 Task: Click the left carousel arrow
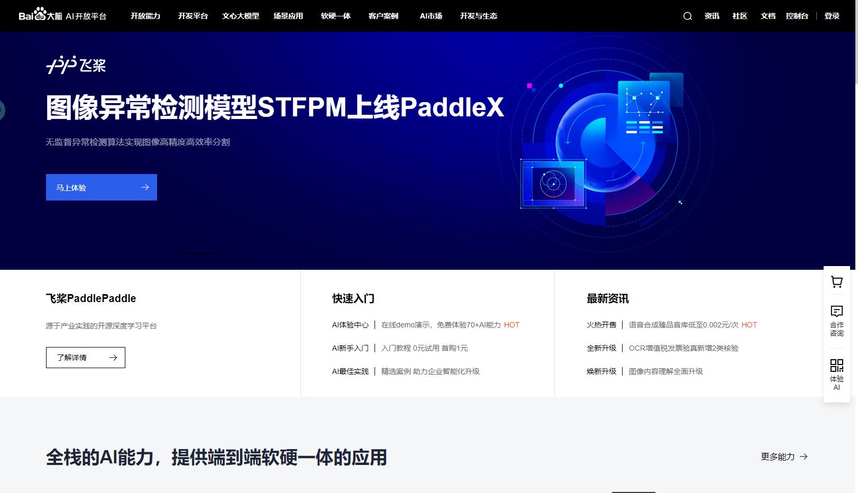click(3, 109)
